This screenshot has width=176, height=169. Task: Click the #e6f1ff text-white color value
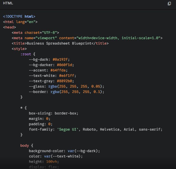[67, 76]
